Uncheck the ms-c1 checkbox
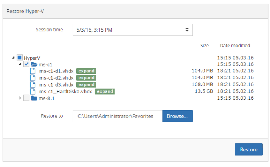Viewport: 270px width, 167px height. 26,64
